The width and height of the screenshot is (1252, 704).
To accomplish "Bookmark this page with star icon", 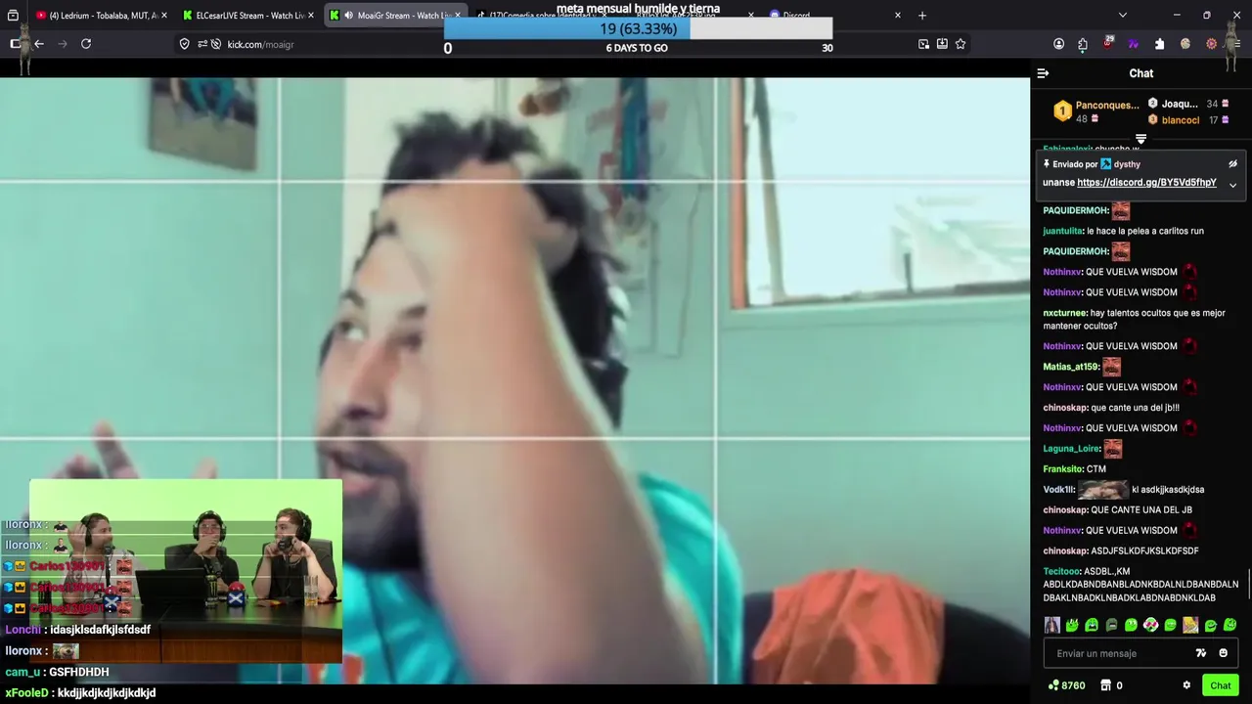I will point(961,44).
